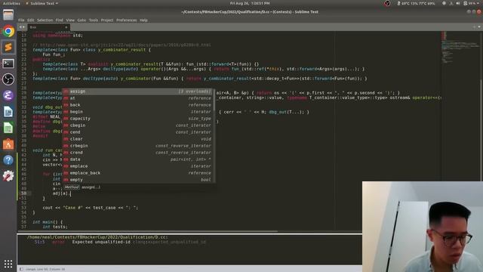The image size is (483, 272).
Task: Choose 'data' from autocomplete list
Action: pos(138,159)
